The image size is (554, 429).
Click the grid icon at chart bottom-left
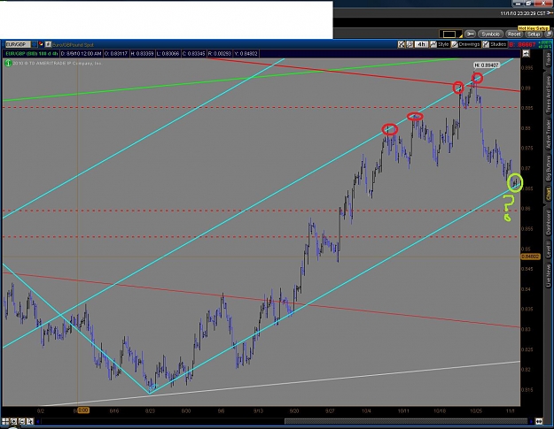5,421
